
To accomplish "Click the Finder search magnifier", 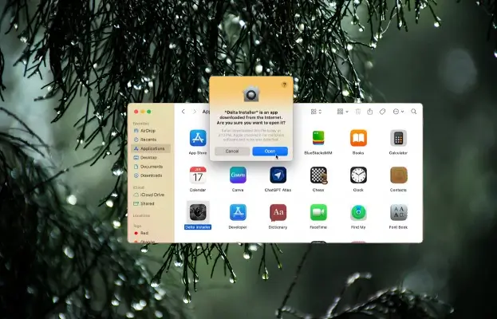I will click(414, 112).
